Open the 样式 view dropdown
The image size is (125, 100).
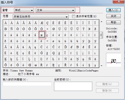coord(24,10)
